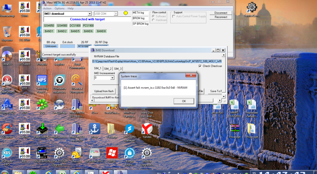Screen dimensions: 317x174
Task: Click the Reconnect button
Action: [x=221, y=17]
